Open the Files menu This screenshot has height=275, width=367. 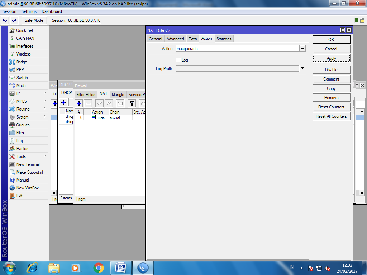(28, 133)
